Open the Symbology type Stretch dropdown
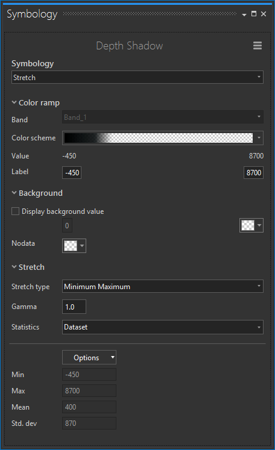The width and height of the screenshot is (275, 450). coord(137,77)
